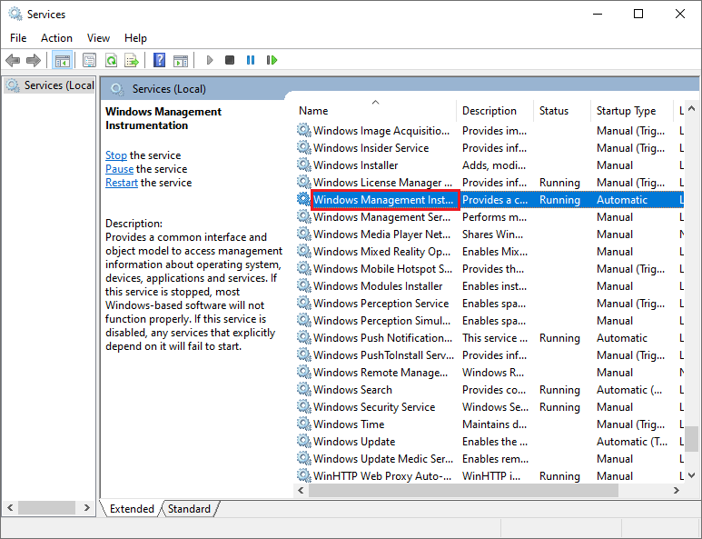Select Windows Image Acquisitio... service
The image size is (702, 539).
tap(381, 130)
